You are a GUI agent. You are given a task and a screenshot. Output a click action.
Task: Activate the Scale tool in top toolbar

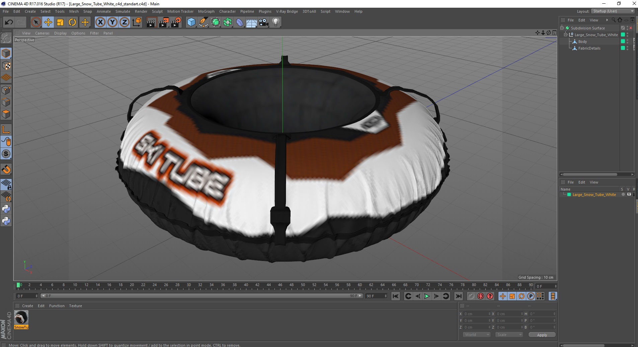pyautogui.click(x=60, y=22)
